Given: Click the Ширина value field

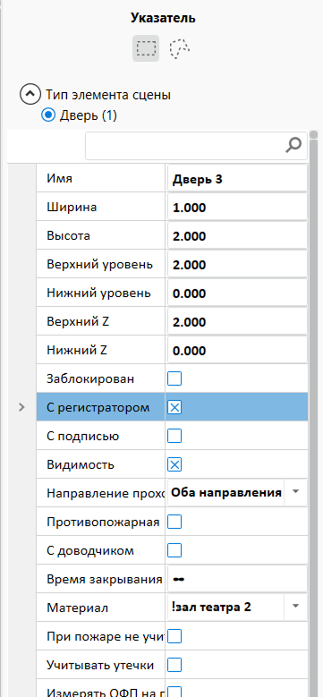Looking at the screenshot, I should (x=237, y=208).
